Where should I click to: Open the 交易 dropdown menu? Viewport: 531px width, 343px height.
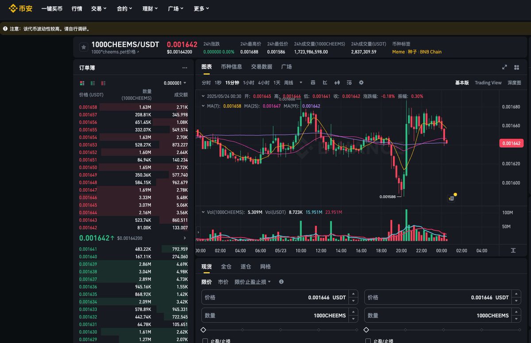coord(99,8)
